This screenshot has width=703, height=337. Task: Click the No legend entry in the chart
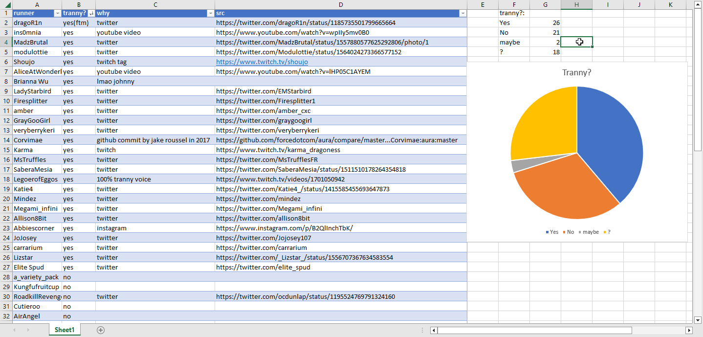tap(569, 232)
